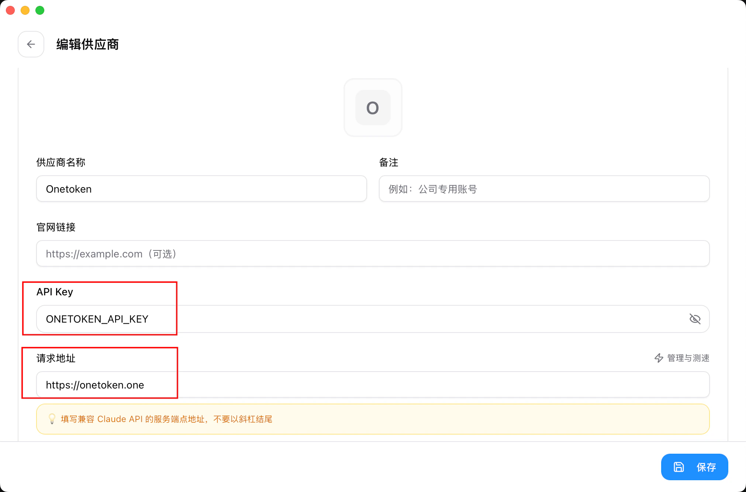The width and height of the screenshot is (746, 492).
Task: Click the 请求地址 label text
Action: (56, 358)
